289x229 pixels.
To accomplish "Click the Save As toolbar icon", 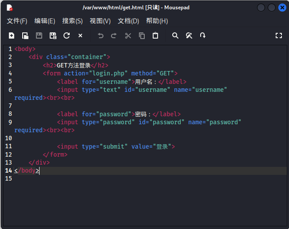I will coord(53,36).
